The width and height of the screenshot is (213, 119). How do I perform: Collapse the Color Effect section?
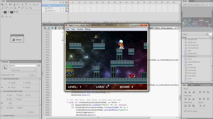(x=2, y=116)
